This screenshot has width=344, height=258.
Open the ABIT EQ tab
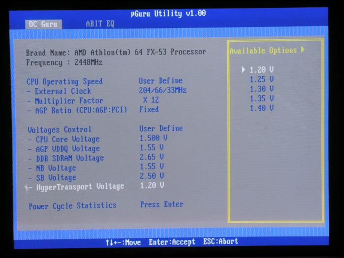point(100,24)
